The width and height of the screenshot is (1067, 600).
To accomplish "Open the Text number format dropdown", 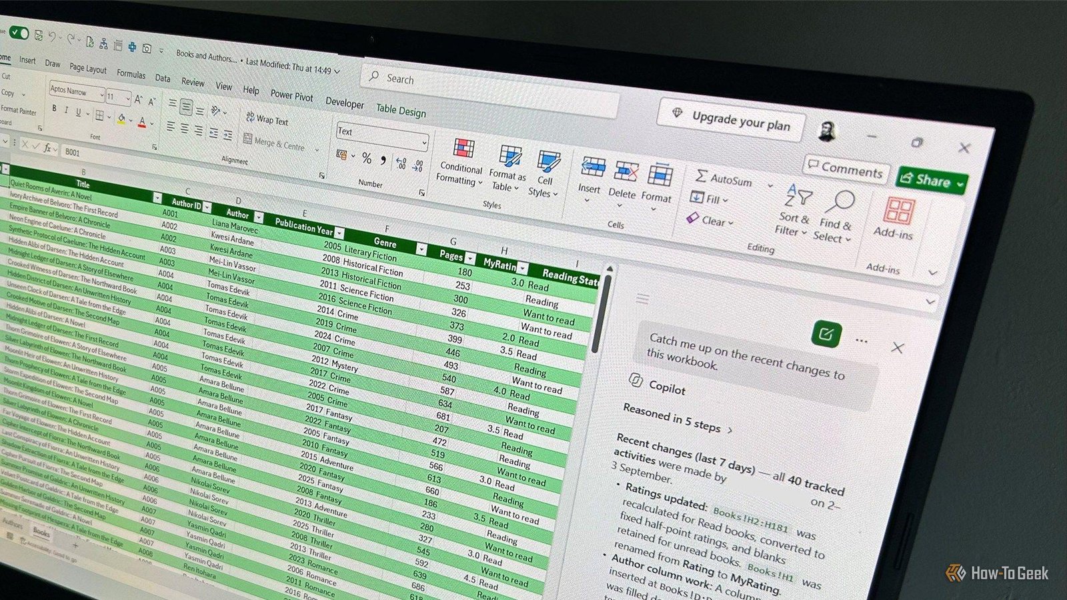I will point(381,135).
